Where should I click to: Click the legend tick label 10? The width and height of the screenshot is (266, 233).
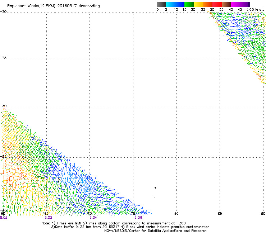click(176, 10)
